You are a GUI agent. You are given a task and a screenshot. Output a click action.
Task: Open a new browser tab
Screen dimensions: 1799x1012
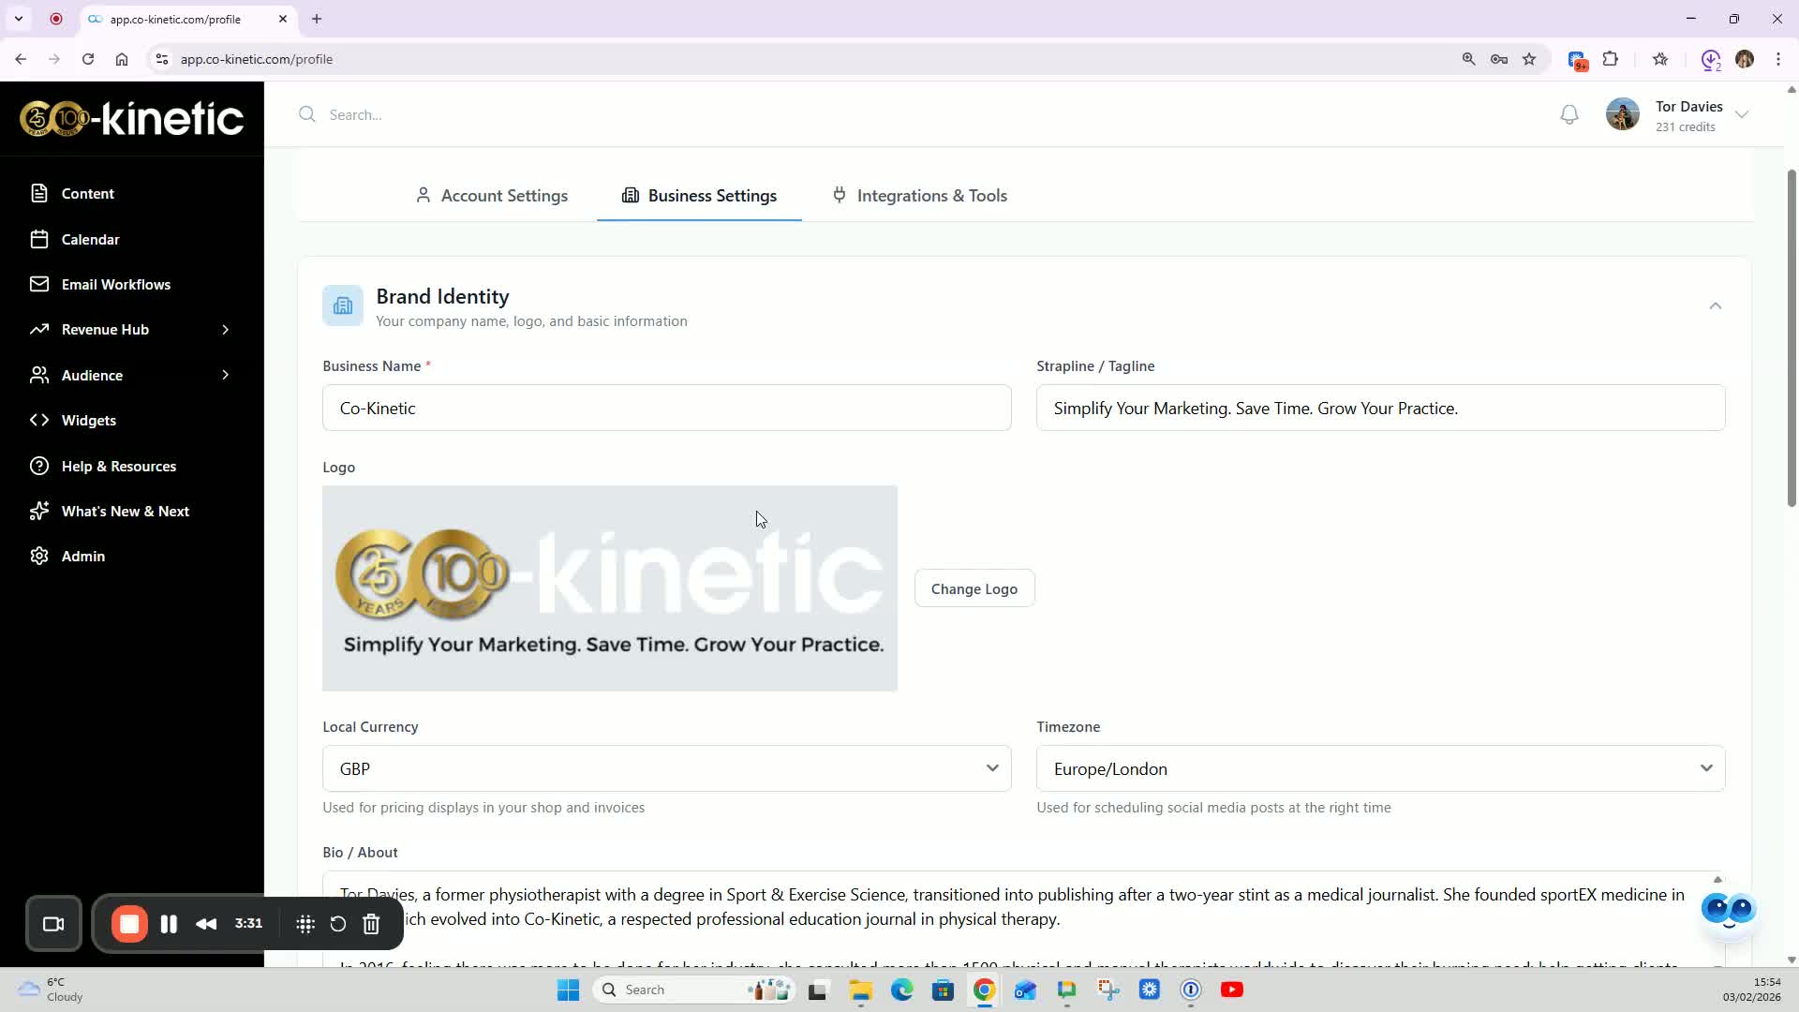click(317, 19)
